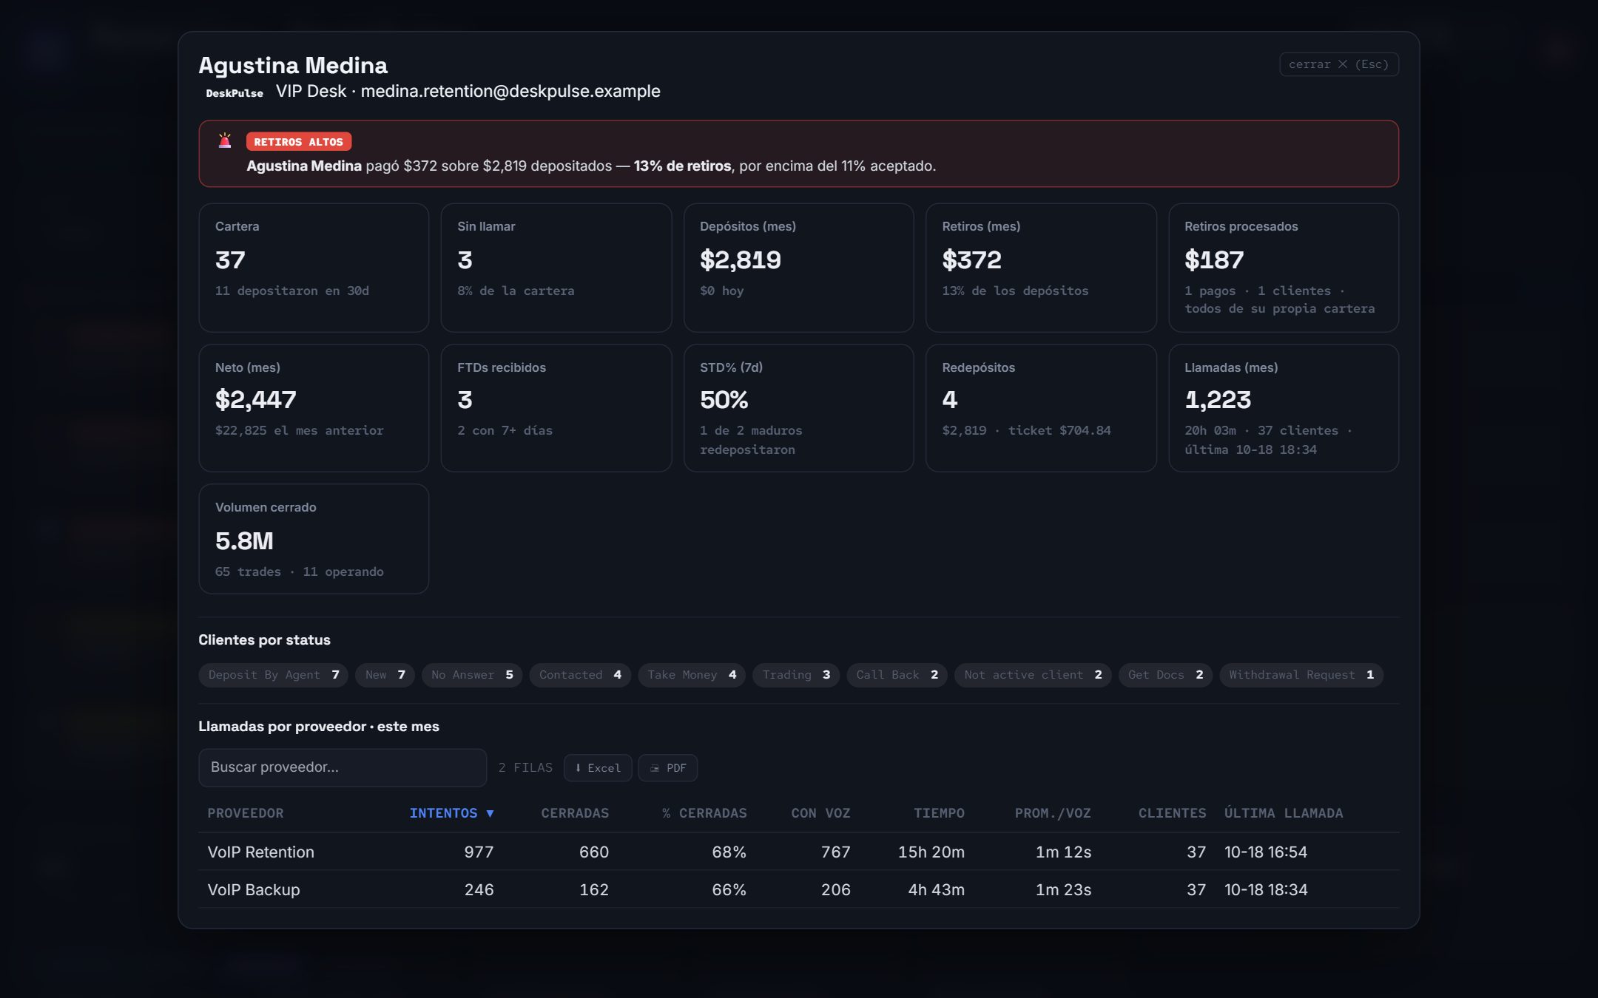Click the Cartera card showing 37
Image resolution: width=1598 pixels, height=998 pixels.
tap(314, 268)
